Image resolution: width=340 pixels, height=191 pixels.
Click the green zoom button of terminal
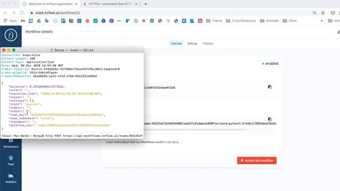coord(14,50)
